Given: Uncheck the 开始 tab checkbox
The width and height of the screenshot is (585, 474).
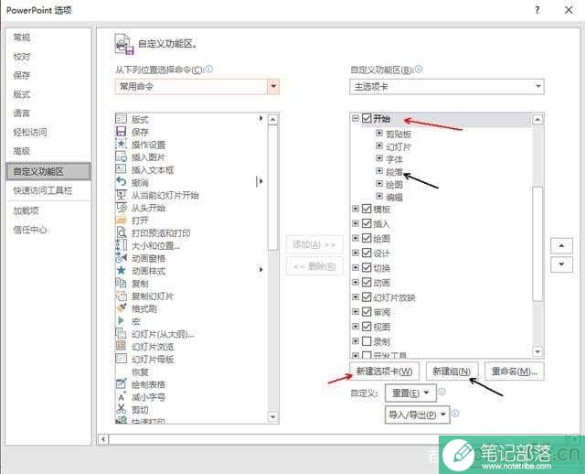Looking at the screenshot, I should [367, 118].
